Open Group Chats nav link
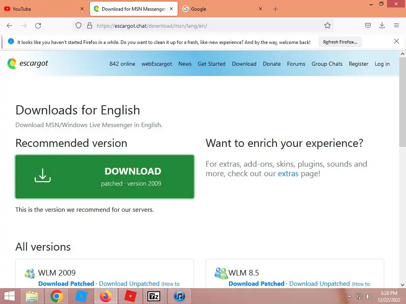406x304 pixels. point(327,64)
